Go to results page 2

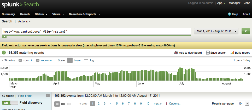tap(98, 103)
